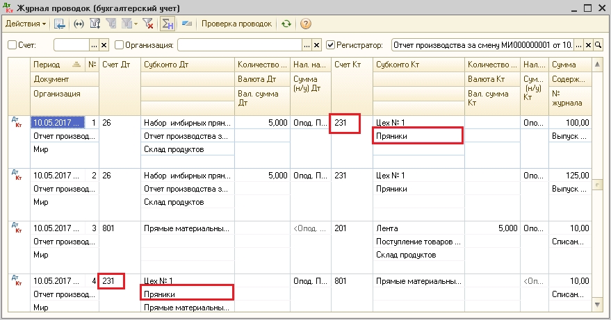Viewport: 611px width, 320px height.
Task: Clear the Организация field with X button
Action: click(x=317, y=45)
